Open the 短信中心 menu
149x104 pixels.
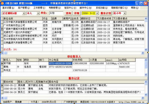point(70,8)
